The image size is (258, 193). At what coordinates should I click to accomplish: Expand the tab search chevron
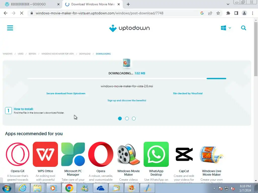click(x=228, y=4)
